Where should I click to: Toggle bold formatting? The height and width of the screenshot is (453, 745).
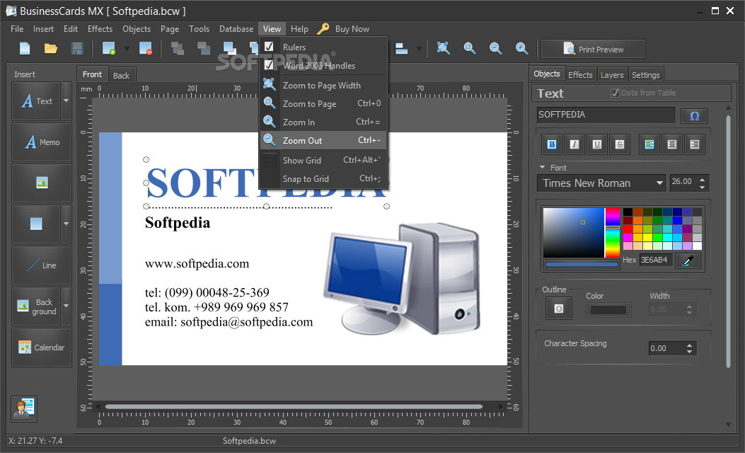[x=552, y=144]
